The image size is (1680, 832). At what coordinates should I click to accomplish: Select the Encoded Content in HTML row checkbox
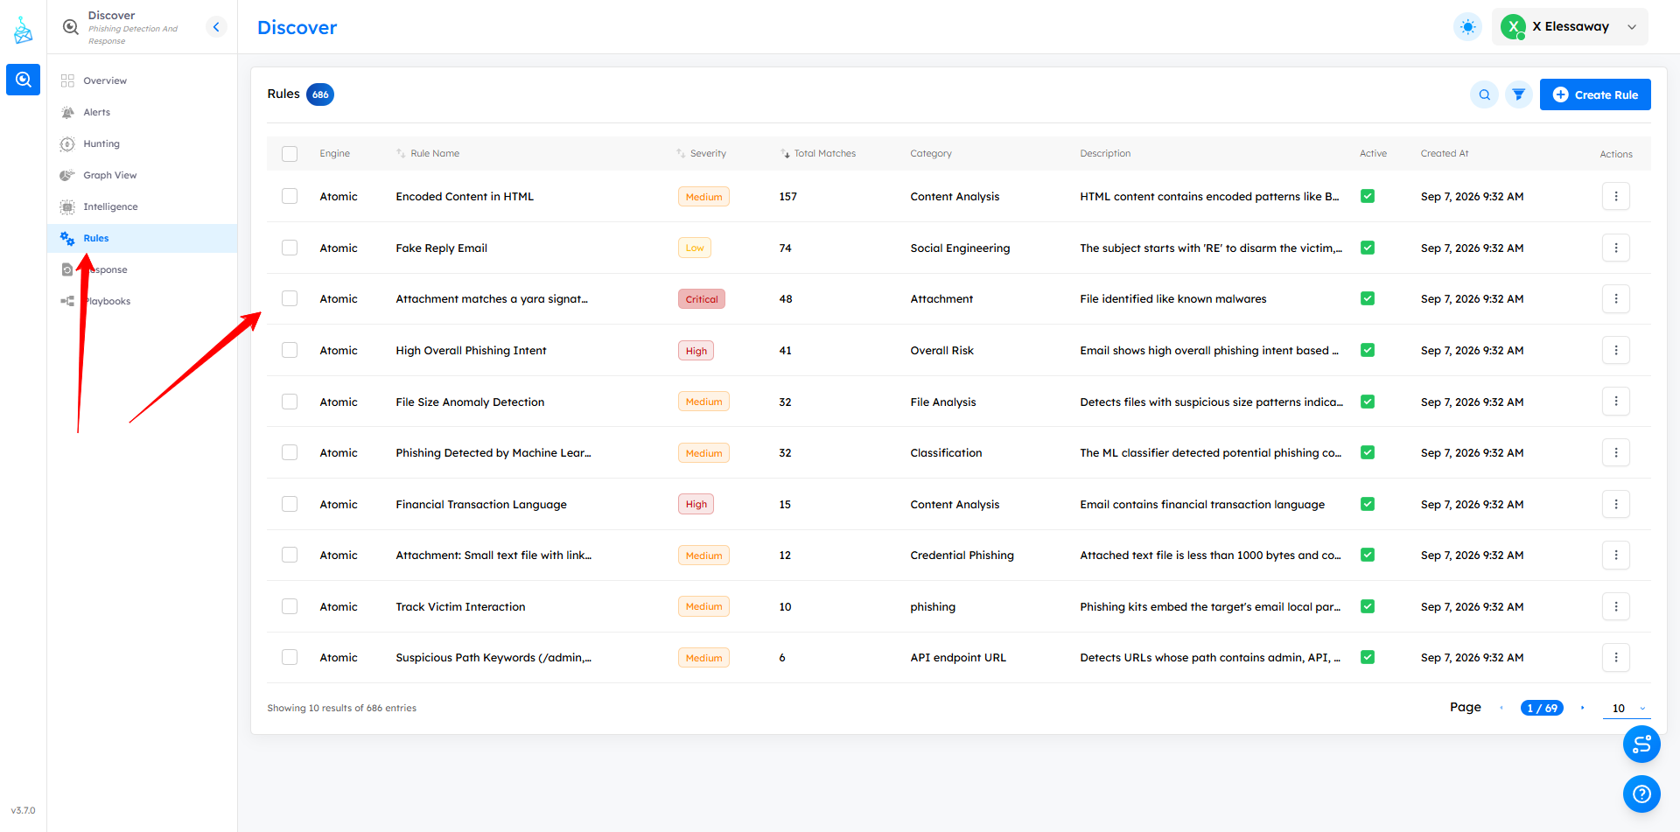[290, 196]
